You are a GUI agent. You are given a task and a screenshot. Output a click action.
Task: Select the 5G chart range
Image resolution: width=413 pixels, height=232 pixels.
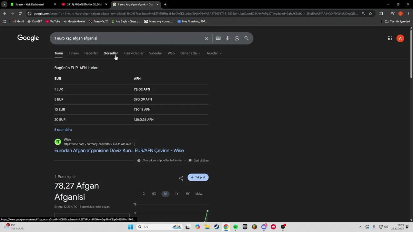point(154,194)
